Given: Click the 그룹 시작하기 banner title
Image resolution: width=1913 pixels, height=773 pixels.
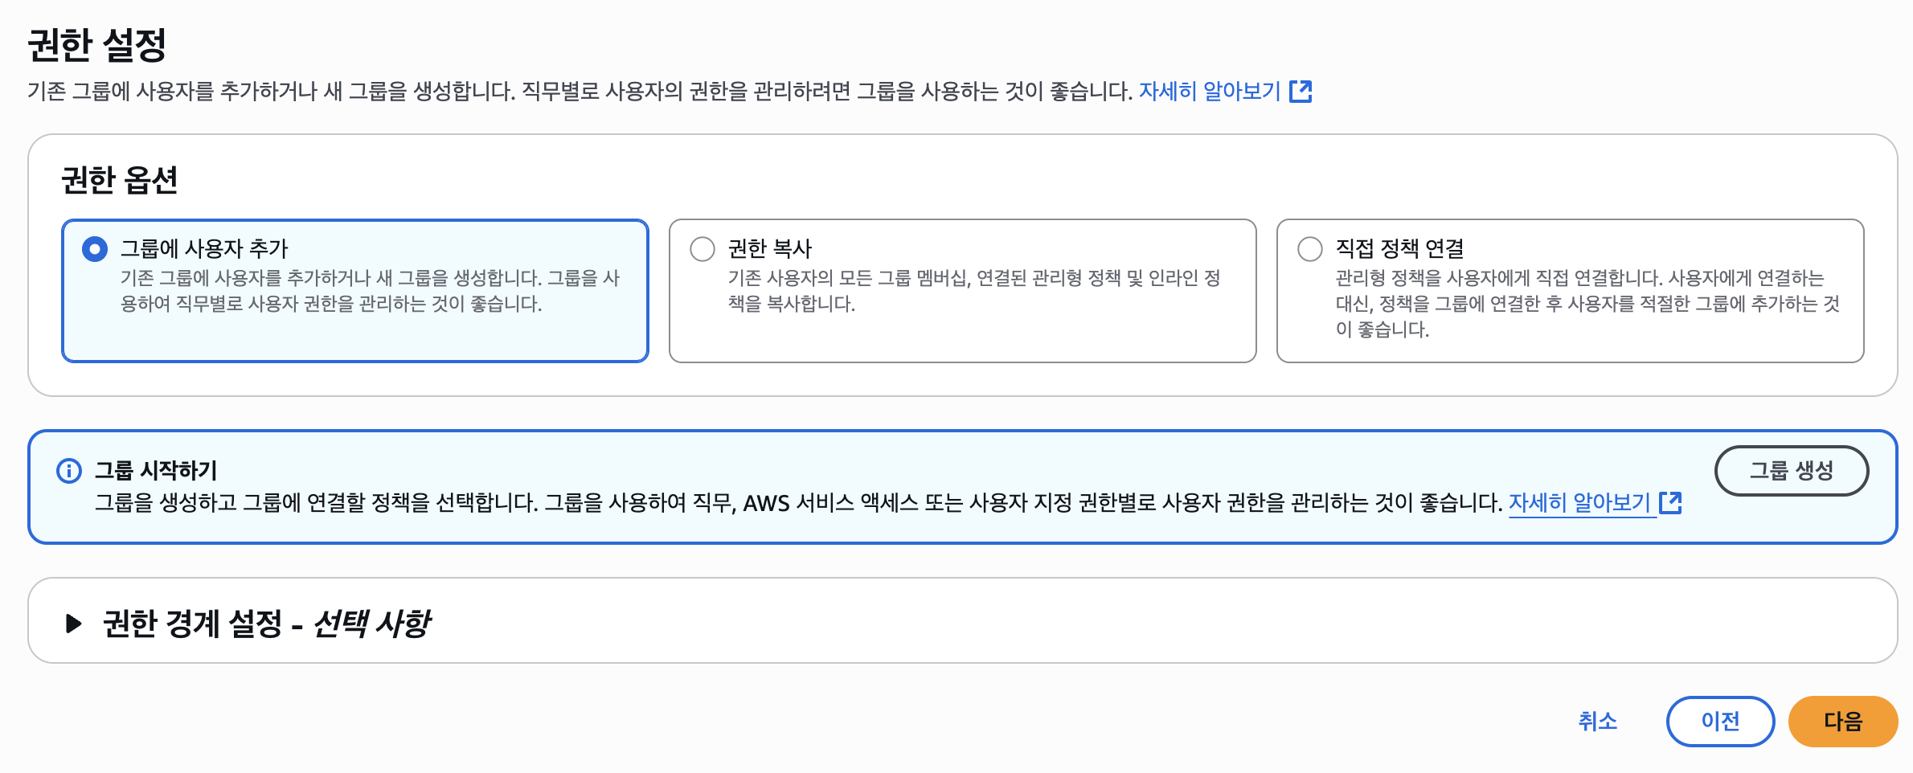Looking at the screenshot, I should tap(156, 471).
